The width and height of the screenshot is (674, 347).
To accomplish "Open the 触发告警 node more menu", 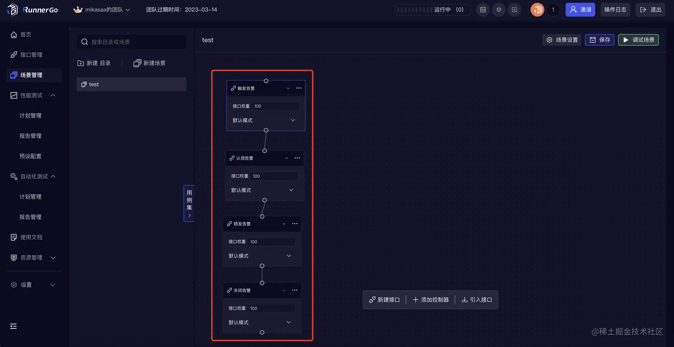I will pos(299,88).
